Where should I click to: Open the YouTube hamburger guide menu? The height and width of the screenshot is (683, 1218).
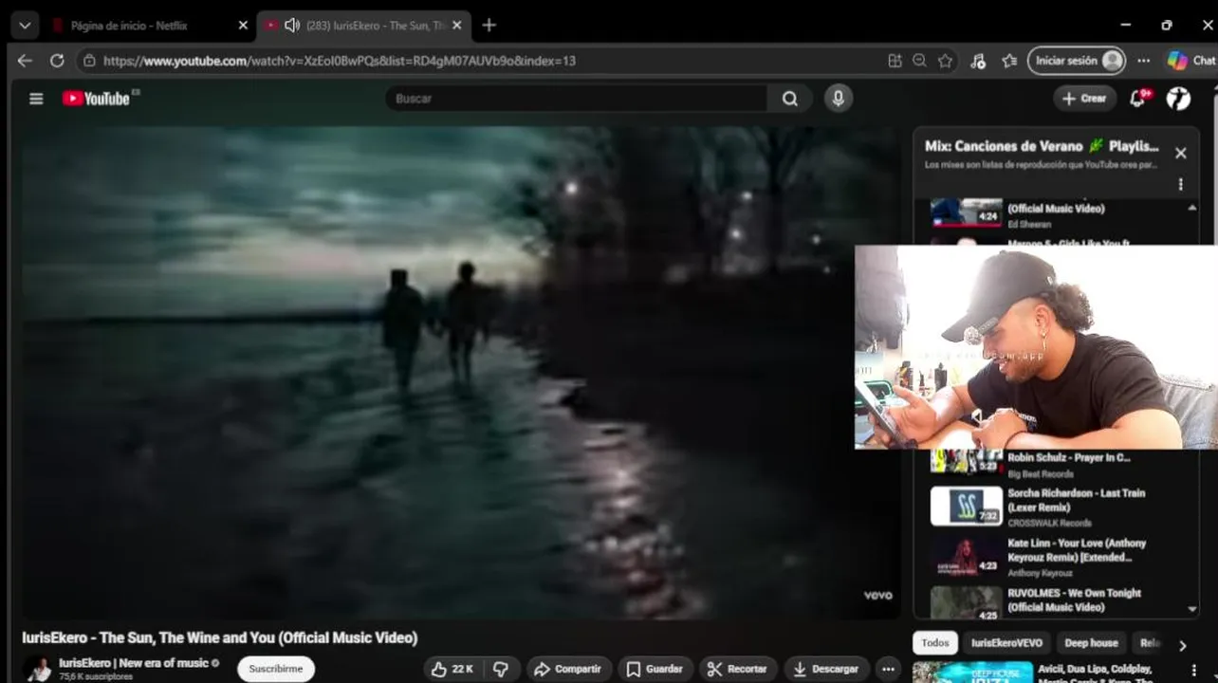point(36,99)
